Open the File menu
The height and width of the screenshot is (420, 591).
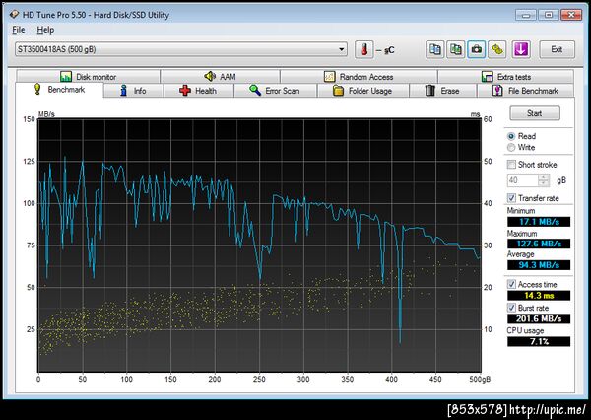click(19, 30)
